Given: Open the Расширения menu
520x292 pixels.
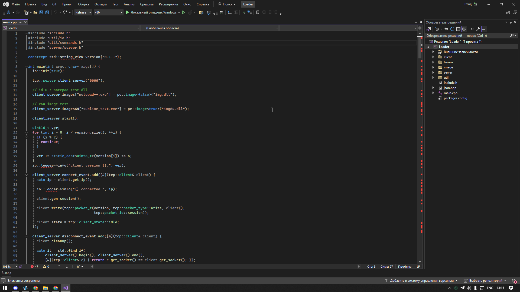Looking at the screenshot, I should click(x=168, y=4).
